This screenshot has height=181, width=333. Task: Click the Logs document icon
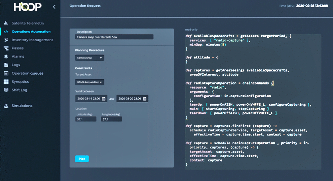pyautogui.click(x=6, y=65)
